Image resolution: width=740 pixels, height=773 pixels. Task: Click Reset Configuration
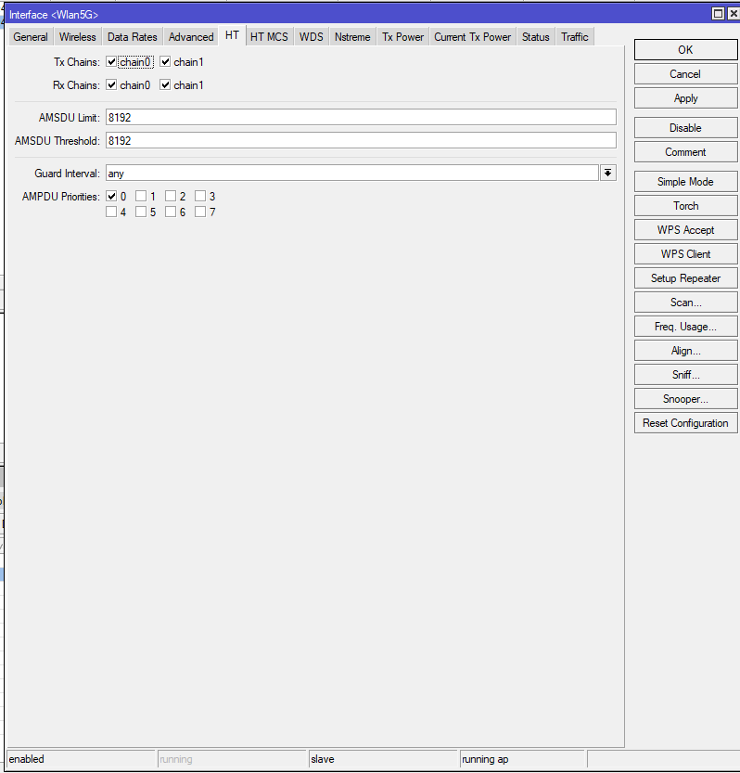click(x=685, y=423)
